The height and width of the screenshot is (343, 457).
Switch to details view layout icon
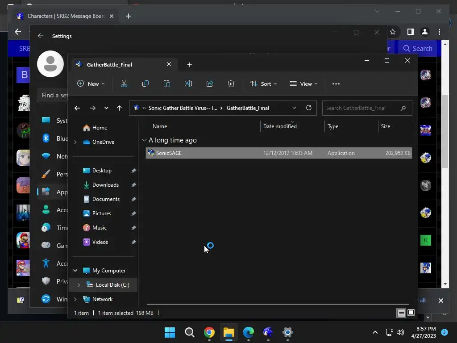coord(401,313)
